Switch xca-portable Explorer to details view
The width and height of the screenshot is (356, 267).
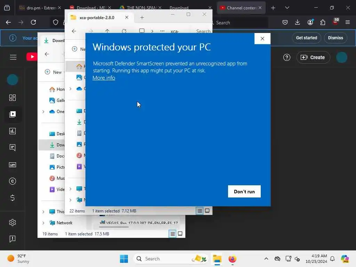(x=200, y=211)
